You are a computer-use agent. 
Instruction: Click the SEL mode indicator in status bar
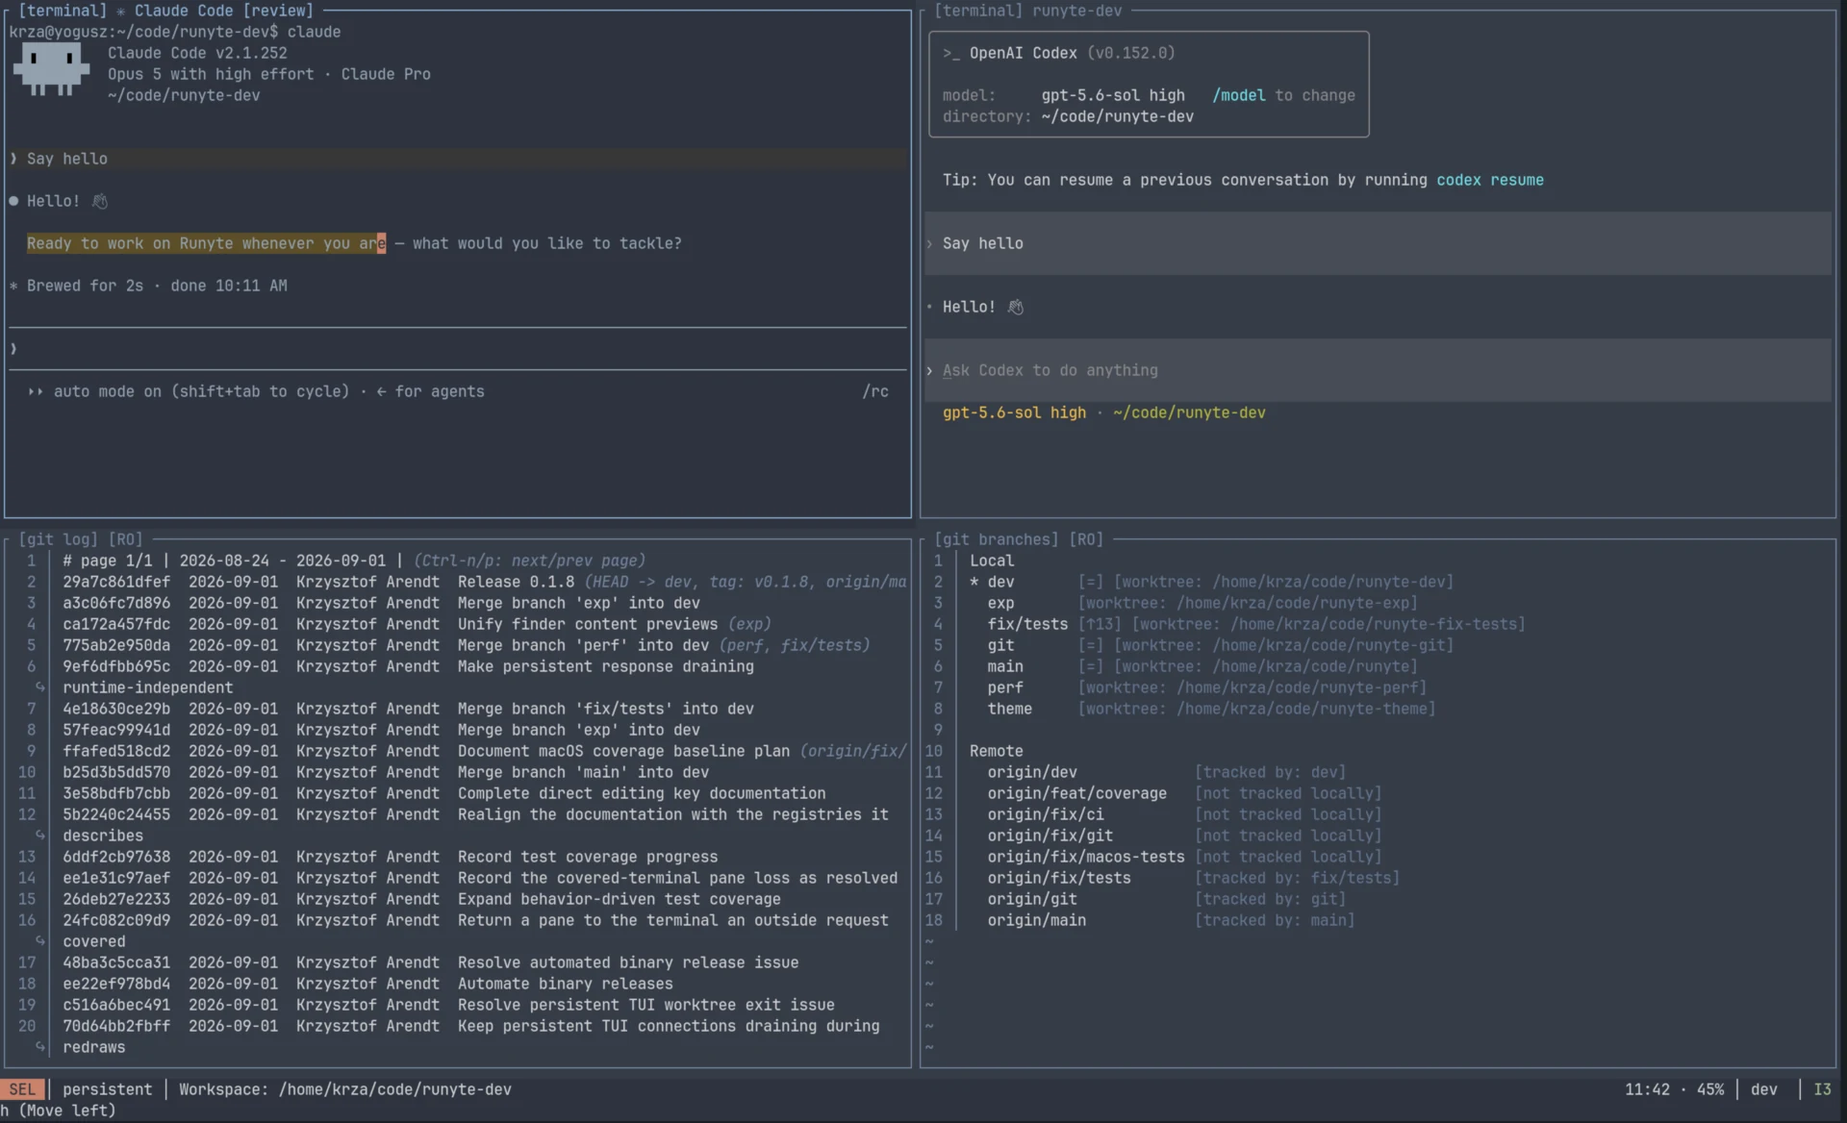pos(22,1089)
